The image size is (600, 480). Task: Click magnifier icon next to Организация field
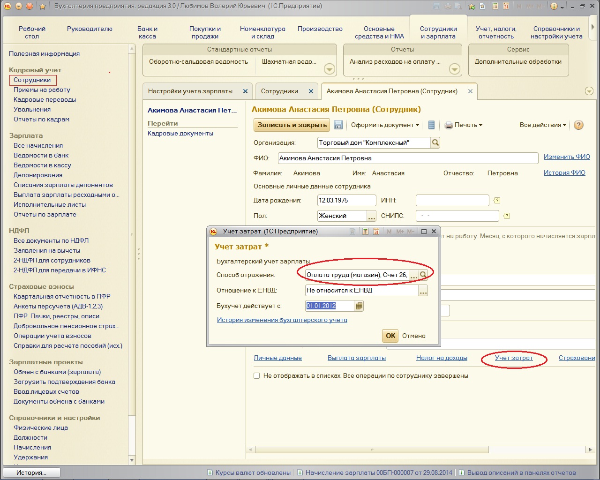(x=435, y=142)
